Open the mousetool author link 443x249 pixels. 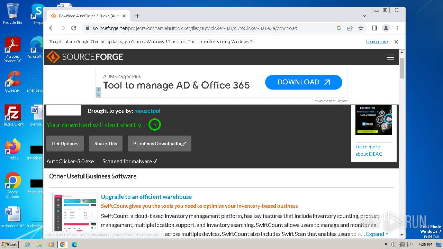pyautogui.click(x=147, y=111)
